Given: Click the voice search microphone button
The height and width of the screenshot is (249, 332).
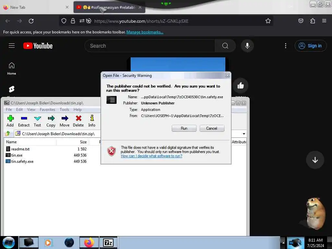Looking at the screenshot, I should click(247, 46).
